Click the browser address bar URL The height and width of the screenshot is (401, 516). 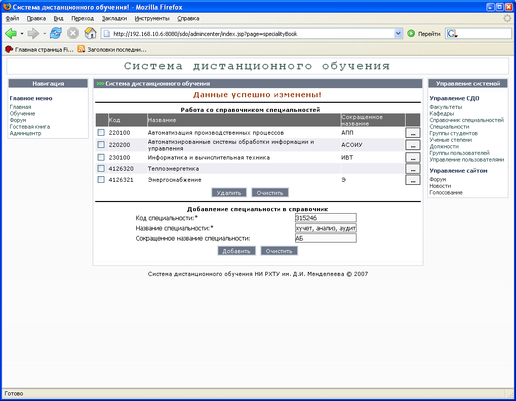click(252, 33)
